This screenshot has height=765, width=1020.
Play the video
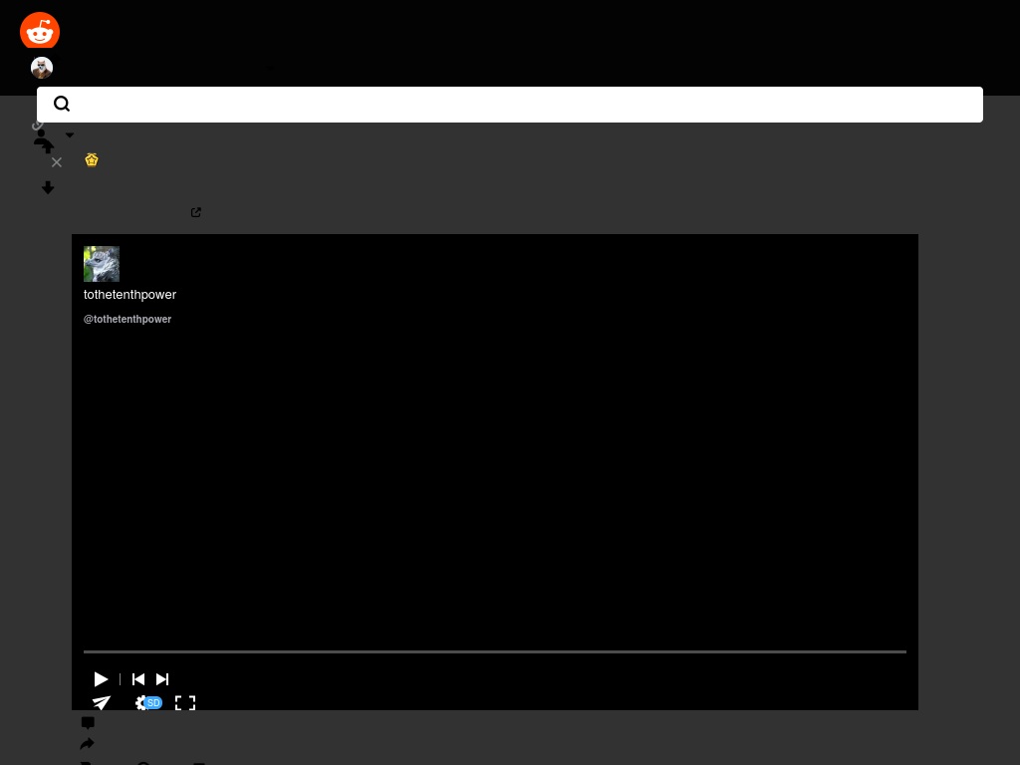(x=101, y=679)
